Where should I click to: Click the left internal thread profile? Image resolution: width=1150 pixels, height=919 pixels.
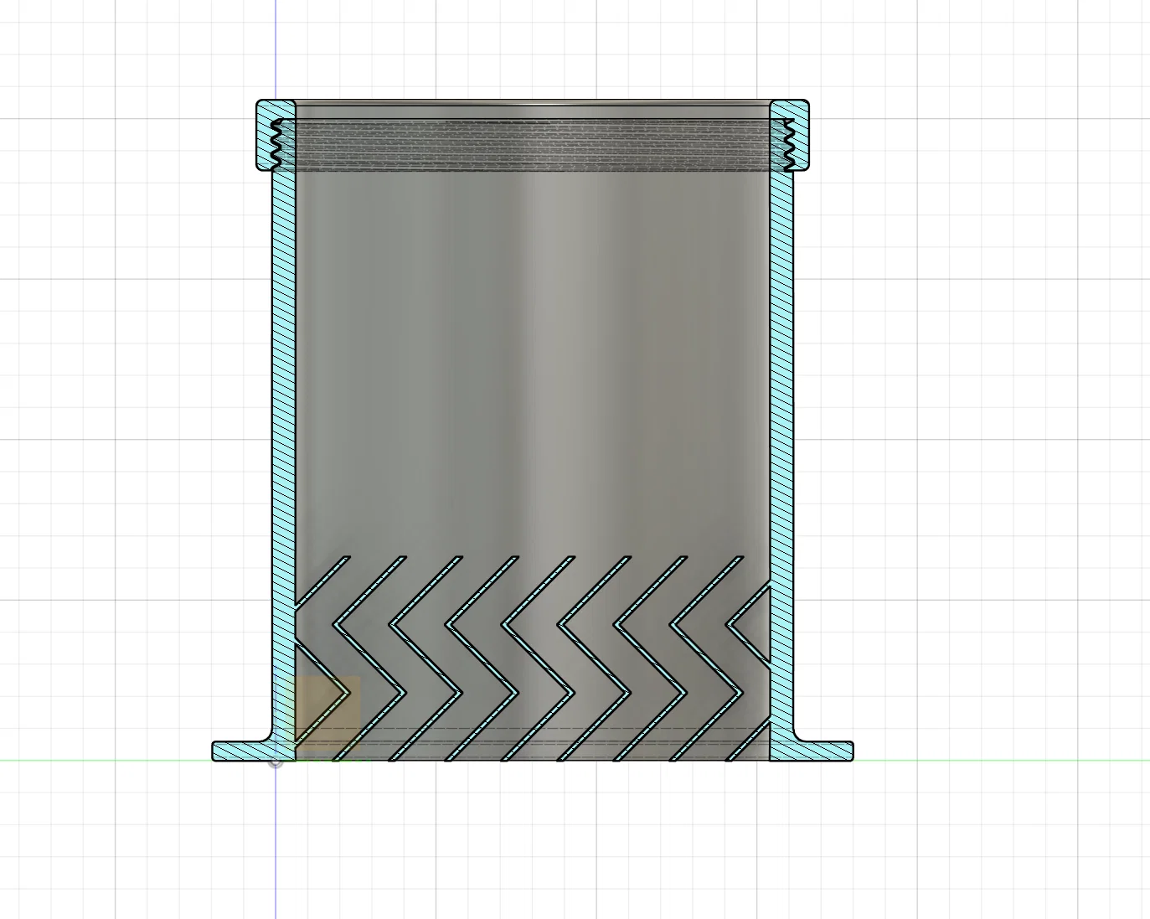pyautogui.click(x=276, y=143)
